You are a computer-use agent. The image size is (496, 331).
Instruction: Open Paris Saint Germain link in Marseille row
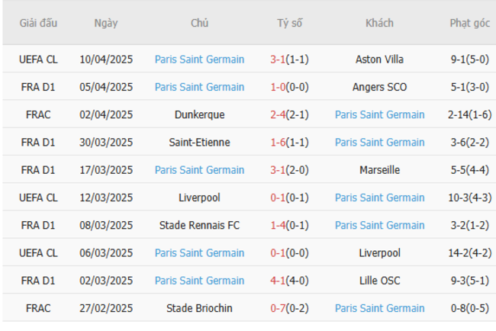coord(199,170)
